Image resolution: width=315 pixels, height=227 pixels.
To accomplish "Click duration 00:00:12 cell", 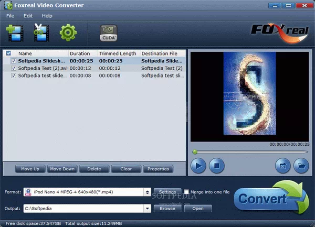I will coord(80,68).
